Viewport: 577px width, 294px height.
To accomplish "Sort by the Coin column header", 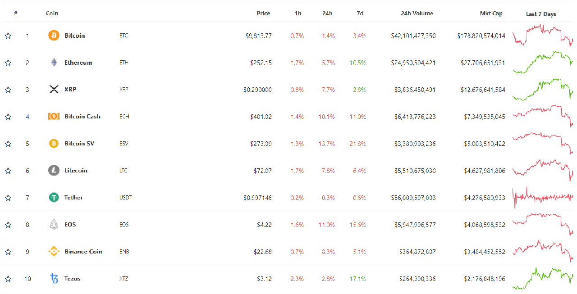I will [x=52, y=14].
